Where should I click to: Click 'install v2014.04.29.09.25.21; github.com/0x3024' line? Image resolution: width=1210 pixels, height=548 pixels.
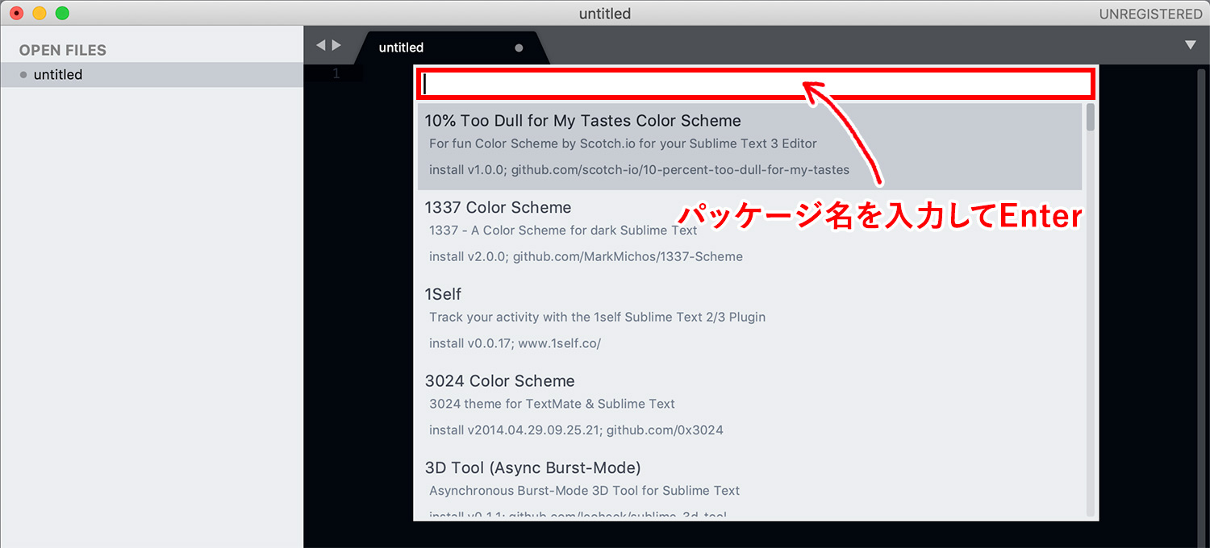pos(576,430)
